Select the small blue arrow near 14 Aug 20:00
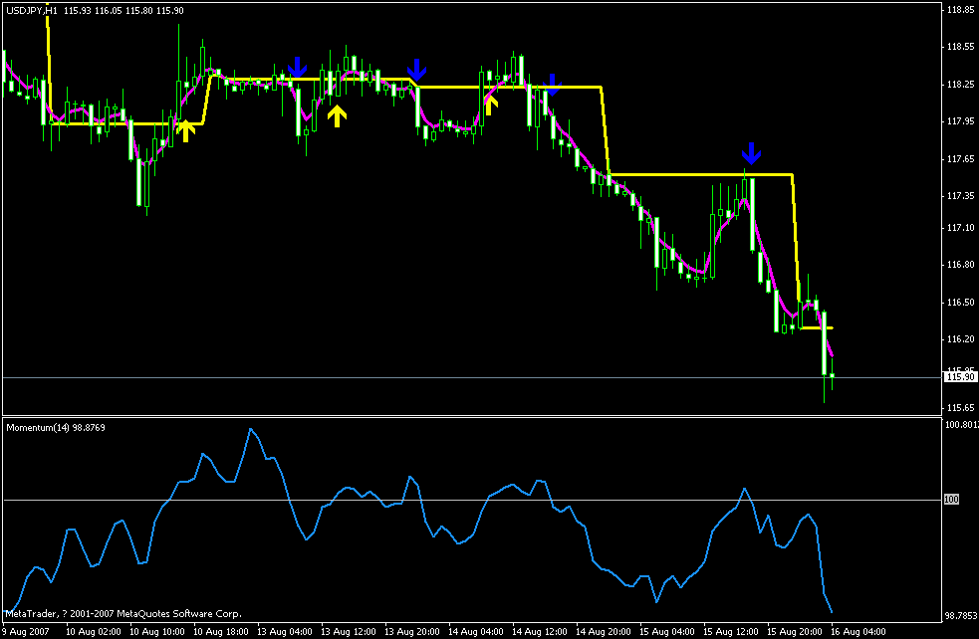The image size is (979, 639). (553, 84)
